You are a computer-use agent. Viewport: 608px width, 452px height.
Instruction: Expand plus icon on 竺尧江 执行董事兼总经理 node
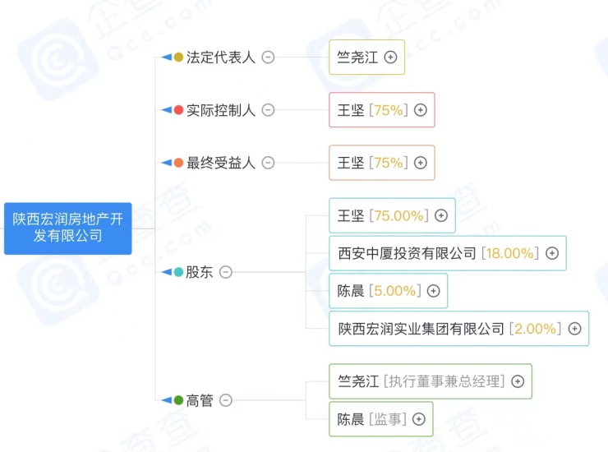click(518, 381)
